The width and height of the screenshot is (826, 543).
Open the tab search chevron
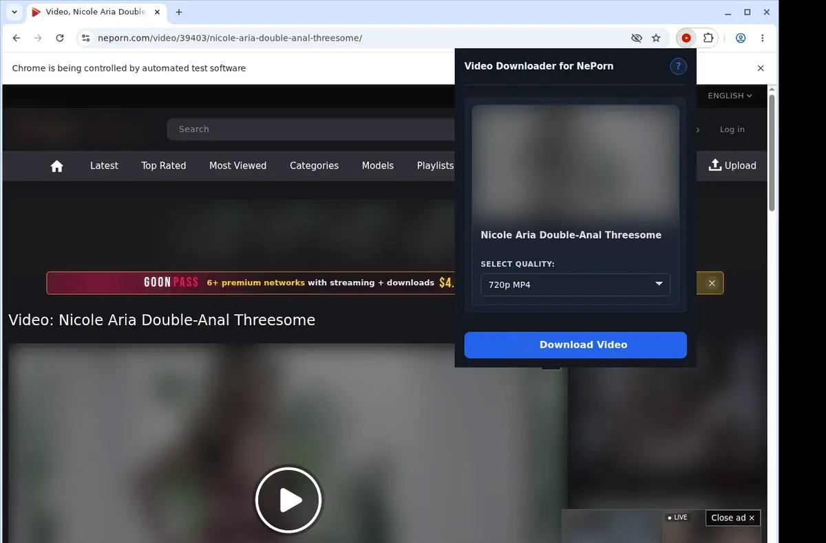[x=14, y=12]
